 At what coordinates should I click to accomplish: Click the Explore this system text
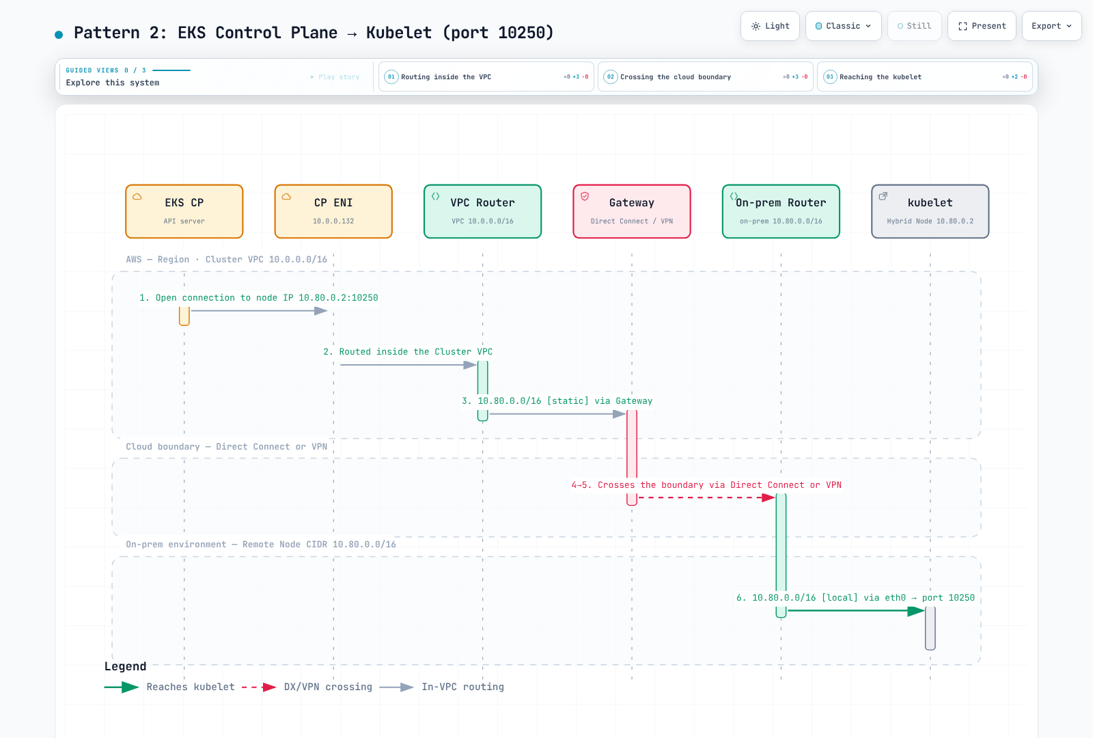[x=113, y=83]
